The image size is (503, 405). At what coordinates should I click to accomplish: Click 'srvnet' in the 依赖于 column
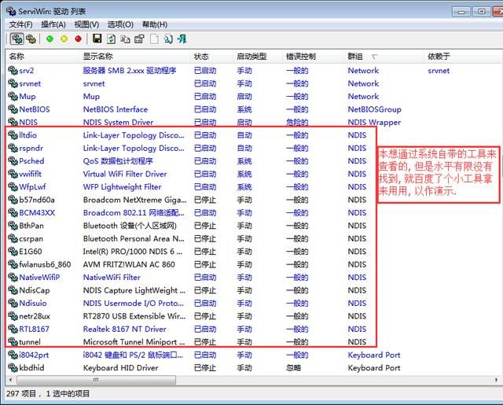pyautogui.click(x=439, y=71)
